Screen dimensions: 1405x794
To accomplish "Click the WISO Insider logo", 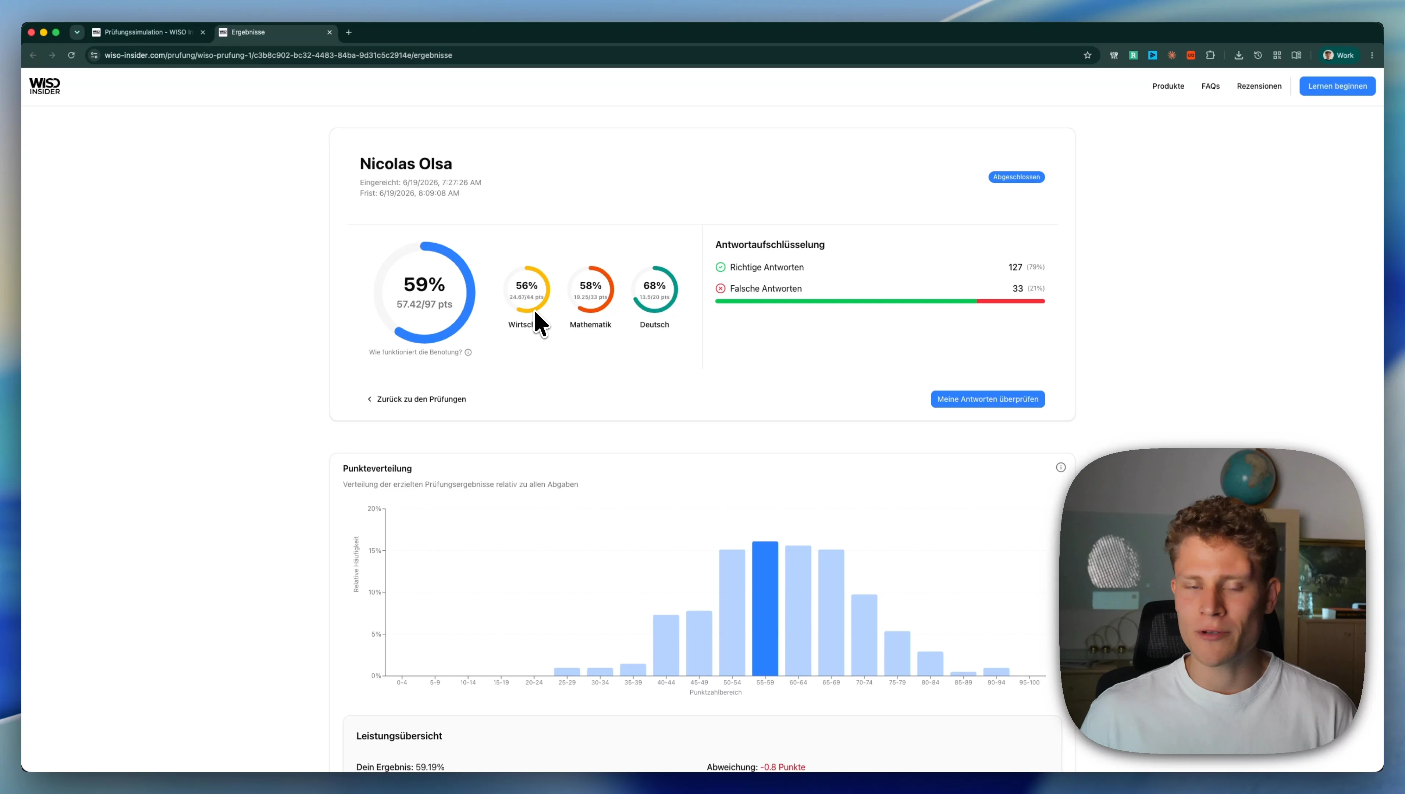I will pos(45,86).
